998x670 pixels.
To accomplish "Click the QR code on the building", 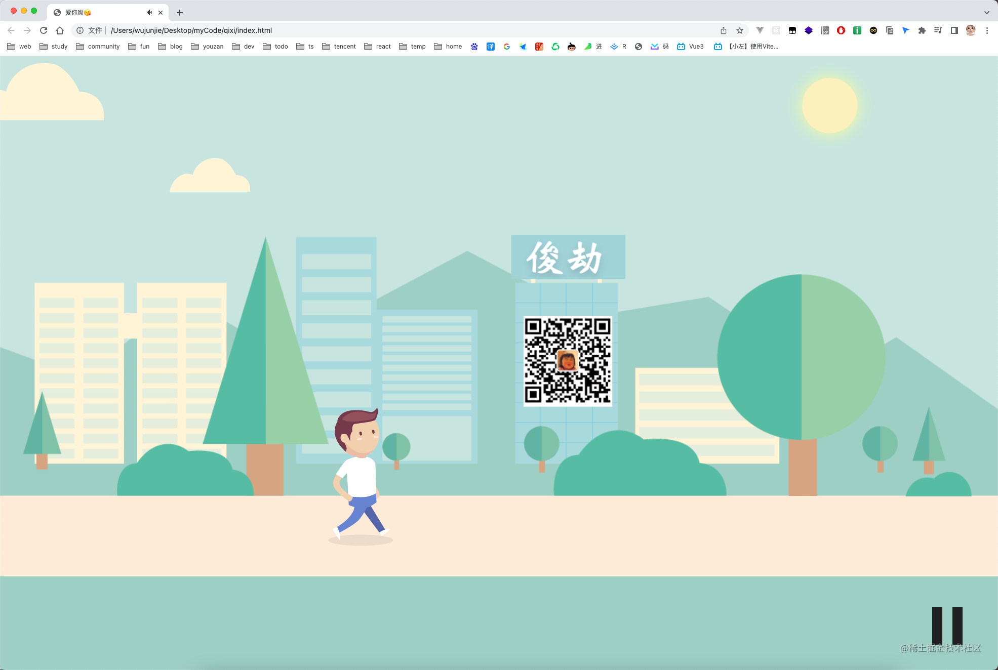I will click(x=568, y=361).
